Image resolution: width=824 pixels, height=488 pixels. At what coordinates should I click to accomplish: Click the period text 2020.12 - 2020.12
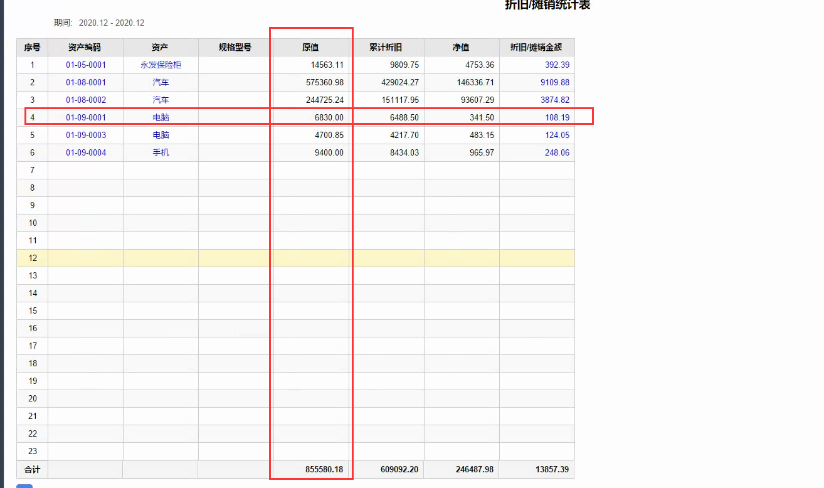click(x=112, y=23)
